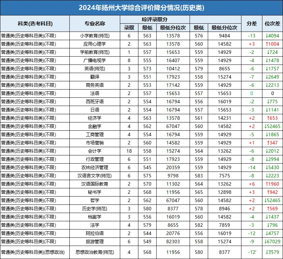Select the "汉语言文学(师范)" major cell
This screenshot has width=283, height=259.
pos(95,176)
